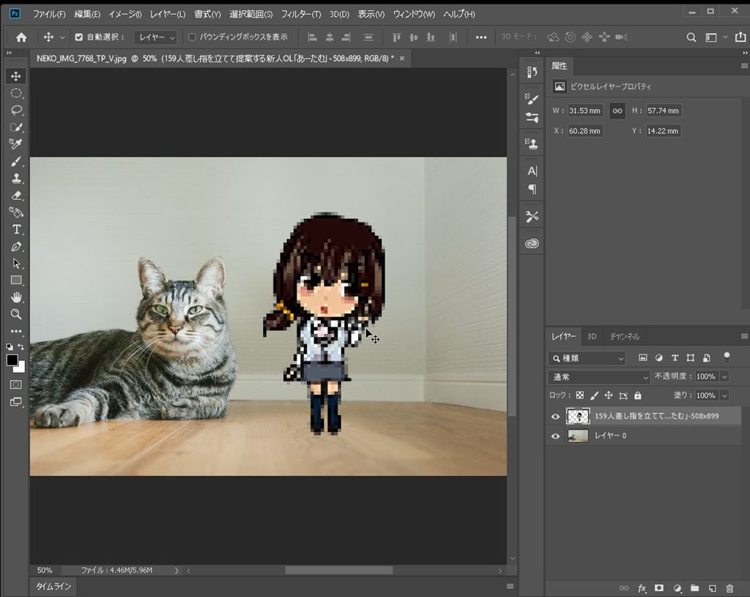Select the Zoom tool
The width and height of the screenshot is (750, 597).
point(16,314)
